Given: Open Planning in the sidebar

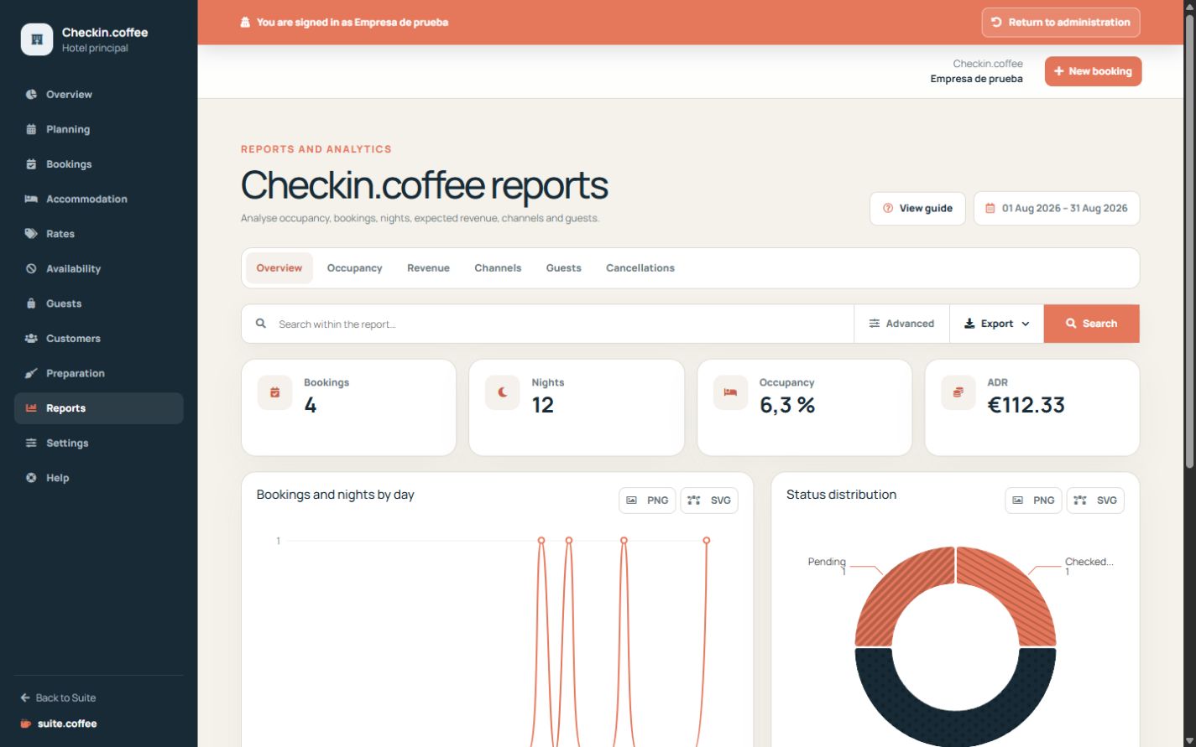Looking at the screenshot, I should tap(99, 129).
